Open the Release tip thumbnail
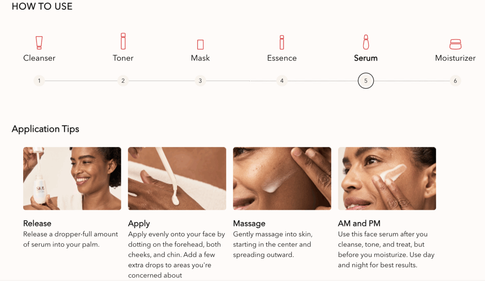Image resolution: width=485 pixels, height=281 pixels. (x=72, y=179)
